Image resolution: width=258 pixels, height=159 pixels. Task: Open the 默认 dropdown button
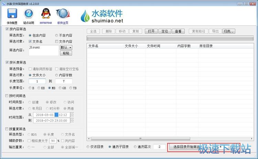pos(66,48)
